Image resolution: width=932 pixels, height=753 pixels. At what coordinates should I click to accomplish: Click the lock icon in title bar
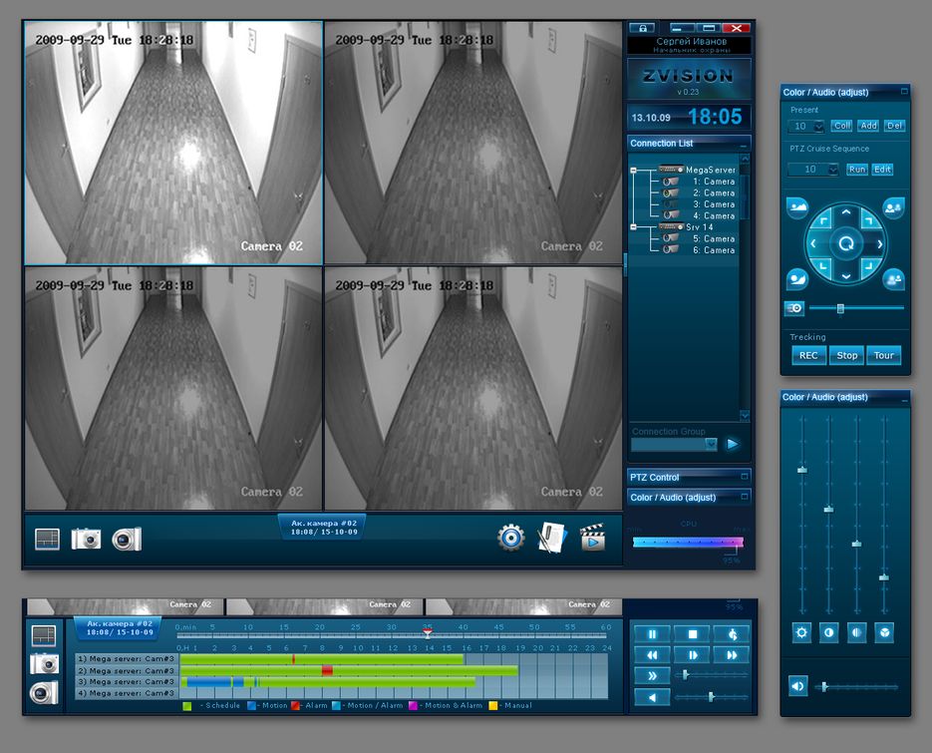(642, 28)
